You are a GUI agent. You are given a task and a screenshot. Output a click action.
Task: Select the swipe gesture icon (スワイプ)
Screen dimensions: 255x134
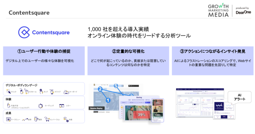coord(52,92)
